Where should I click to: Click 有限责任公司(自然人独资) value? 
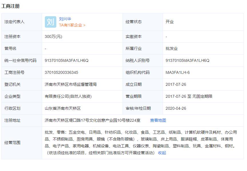pyautogui.click(x=68, y=96)
